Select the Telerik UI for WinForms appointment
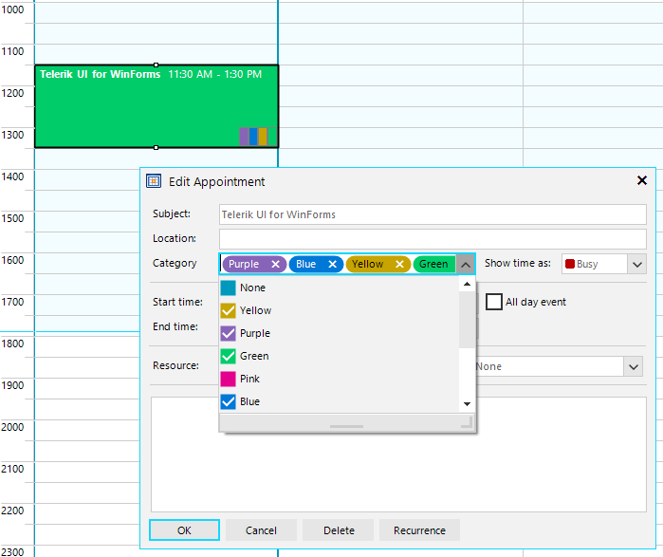 pos(156,106)
